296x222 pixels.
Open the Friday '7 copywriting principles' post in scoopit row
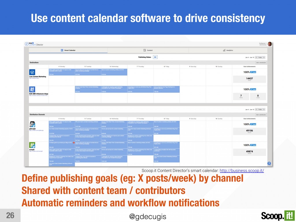point(166,152)
